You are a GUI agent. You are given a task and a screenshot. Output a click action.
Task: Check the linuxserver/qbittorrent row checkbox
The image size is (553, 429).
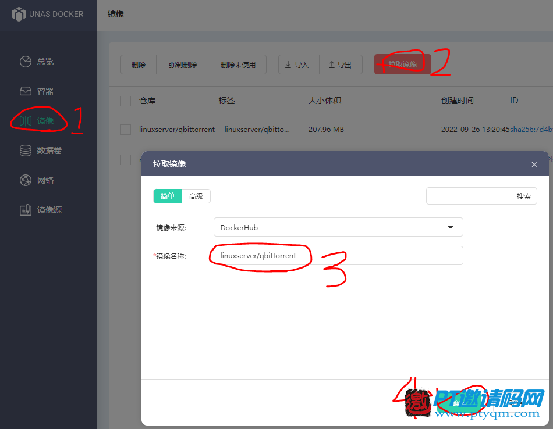point(126,130)
